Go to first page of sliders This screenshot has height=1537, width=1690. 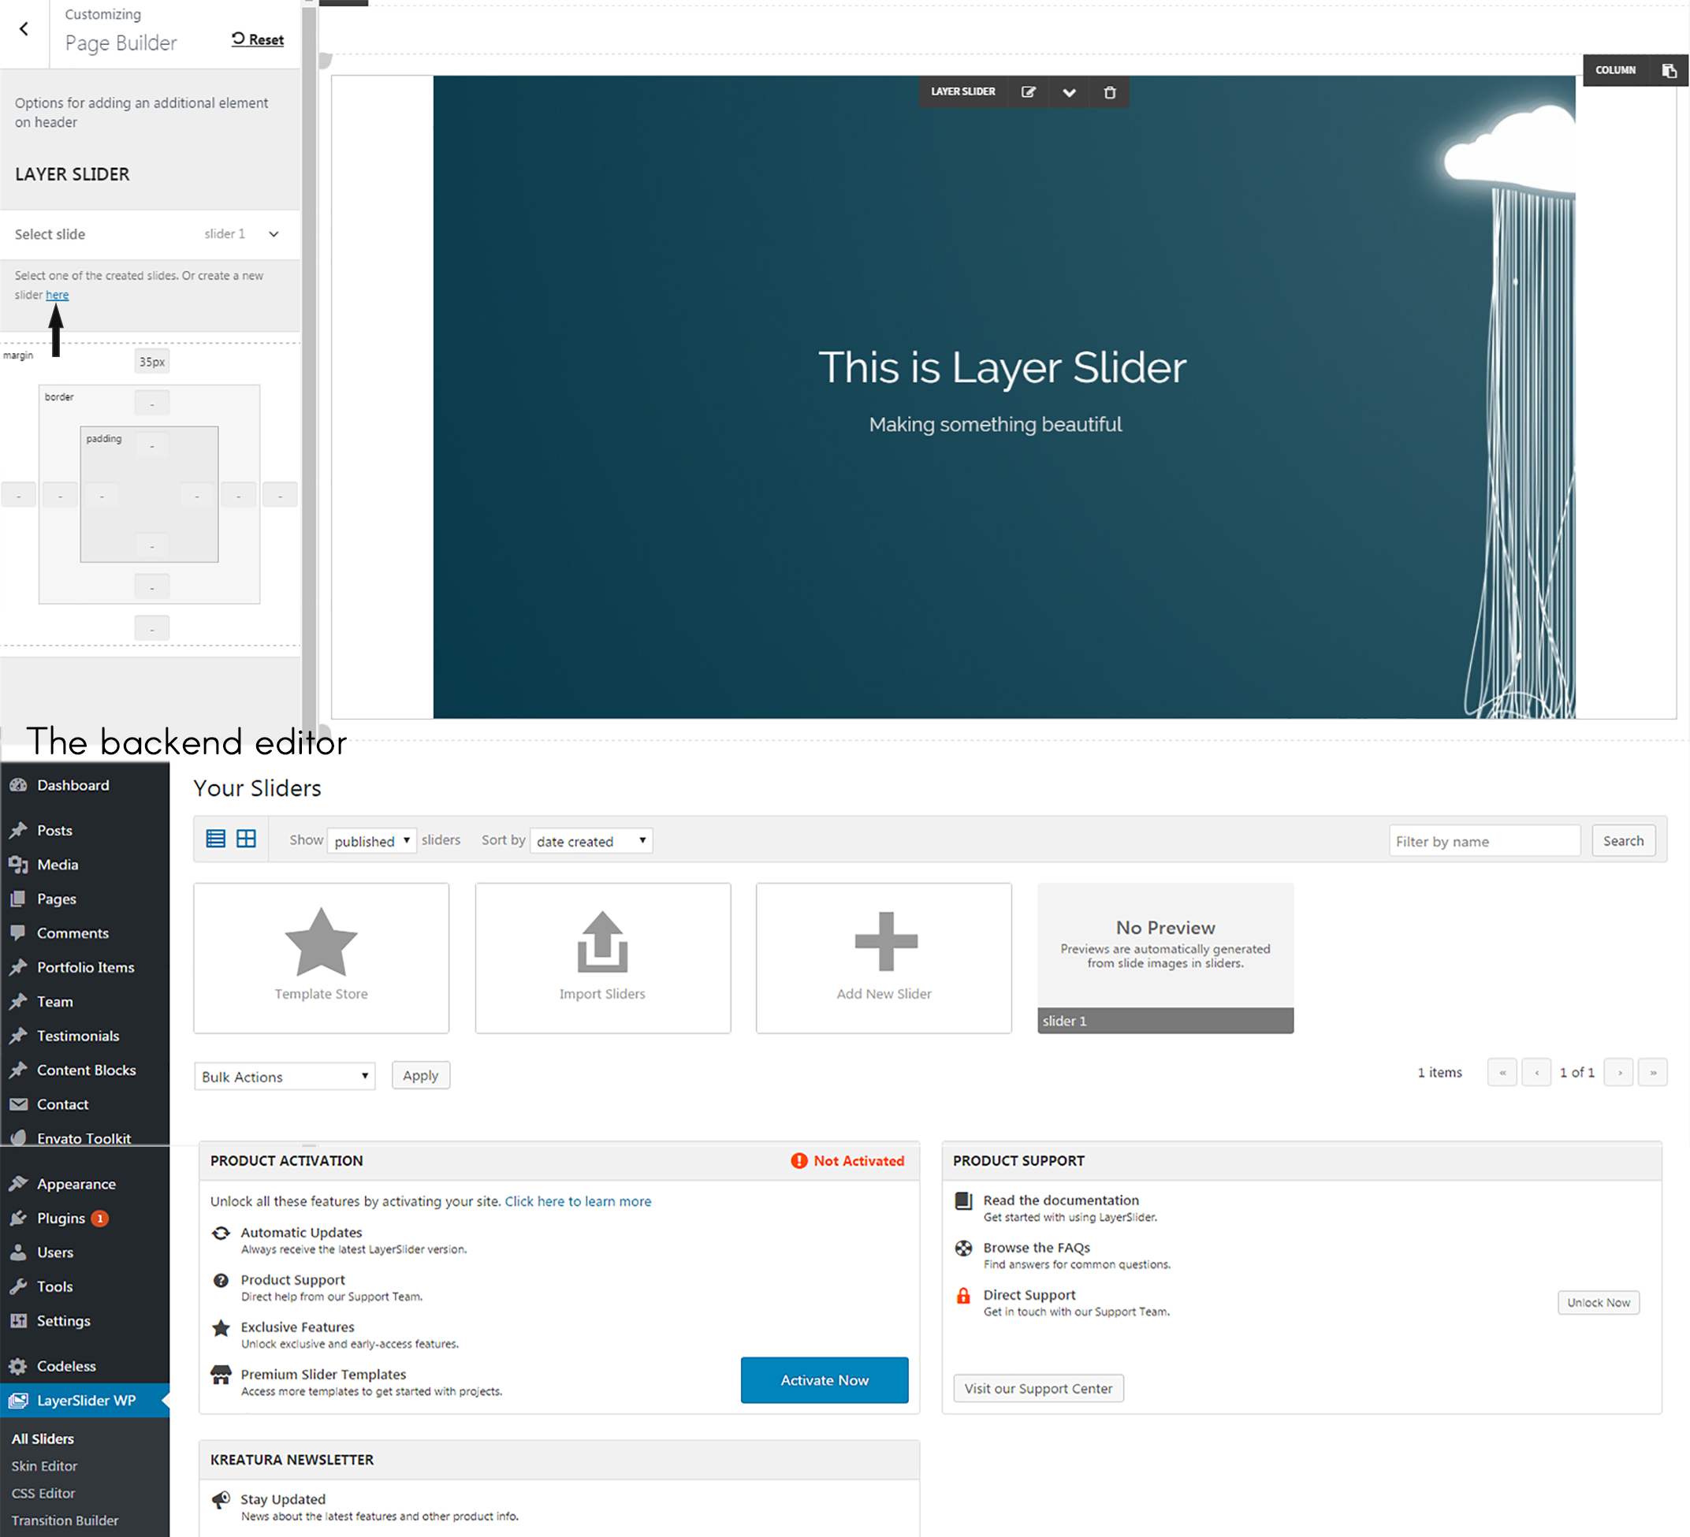(x=1502, y=1073)
